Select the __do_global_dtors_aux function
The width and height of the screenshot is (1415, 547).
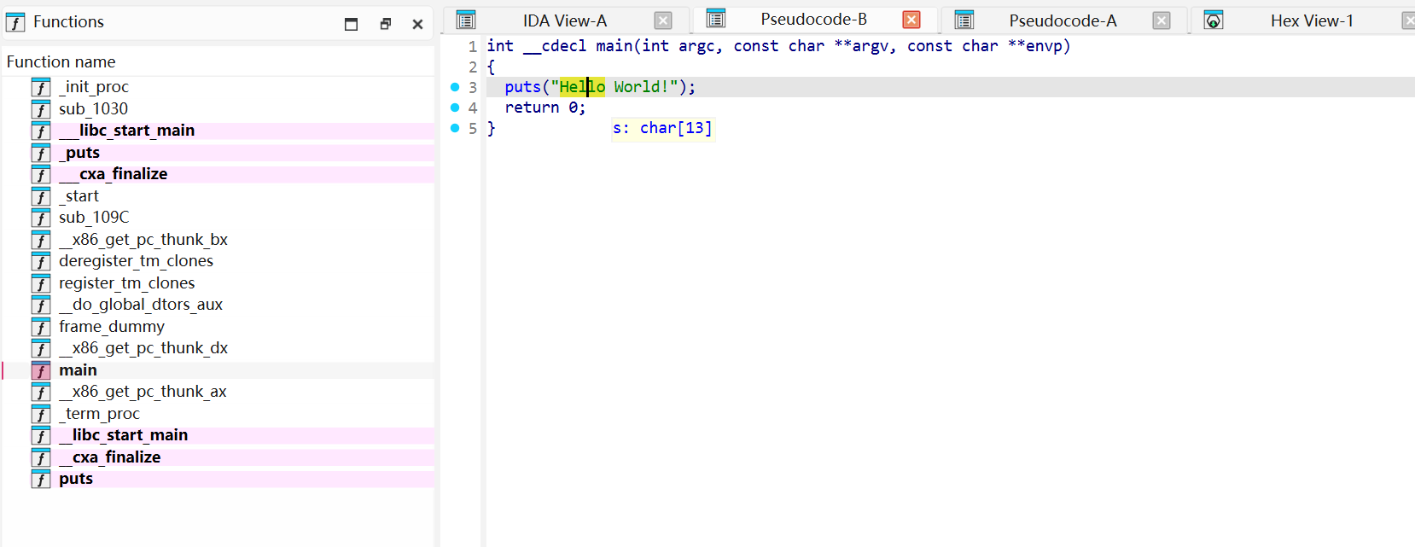coord(218,305)
